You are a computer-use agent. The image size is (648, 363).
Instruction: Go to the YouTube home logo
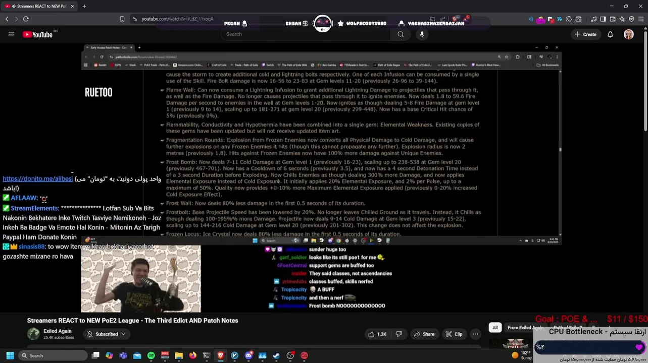(x=38, y=34)
